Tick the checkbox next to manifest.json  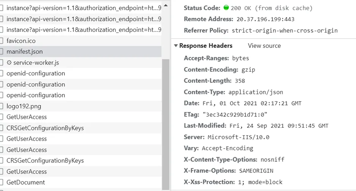1,52
